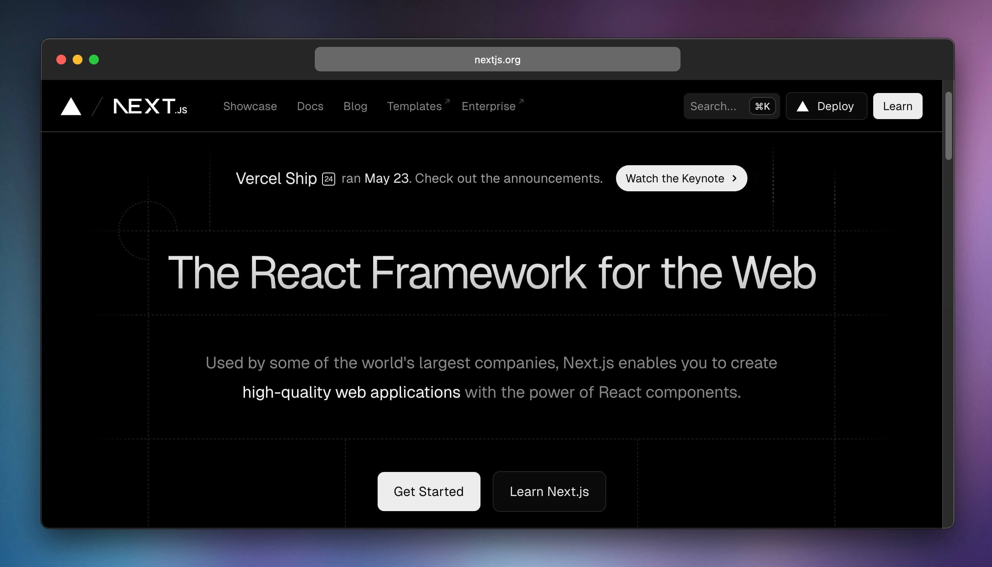Click the triangle icon in Deploy button
The height and width of the screenshot is (567, 992).
802,106
